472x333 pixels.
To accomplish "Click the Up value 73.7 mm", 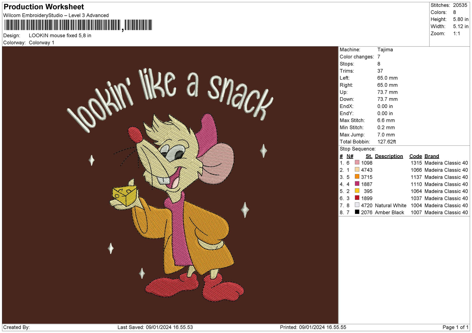I will coord(387,92).
